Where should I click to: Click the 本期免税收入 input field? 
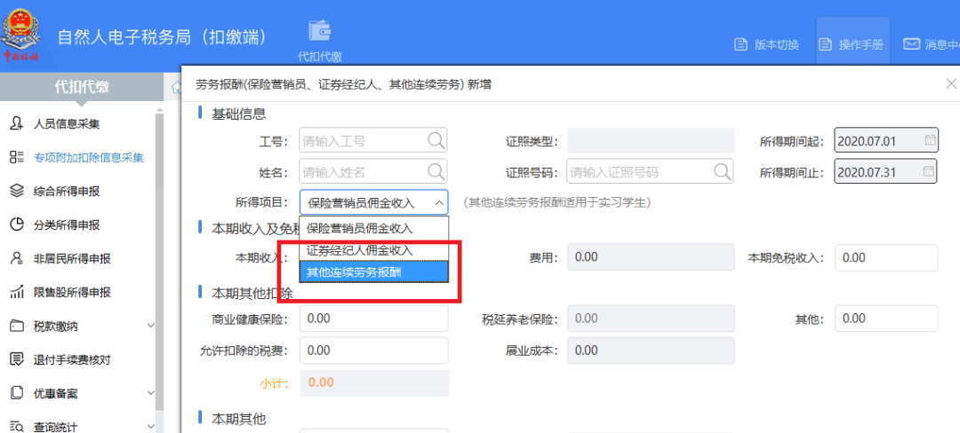(887, 257)
